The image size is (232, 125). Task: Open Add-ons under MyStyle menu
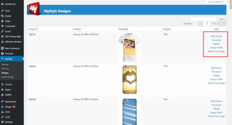[6, 69]
